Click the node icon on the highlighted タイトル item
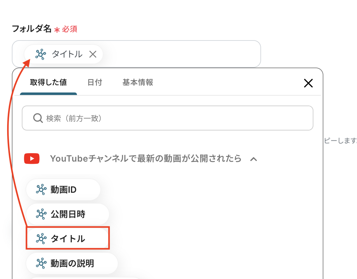357x279 pixels. [x=41, y=239]
